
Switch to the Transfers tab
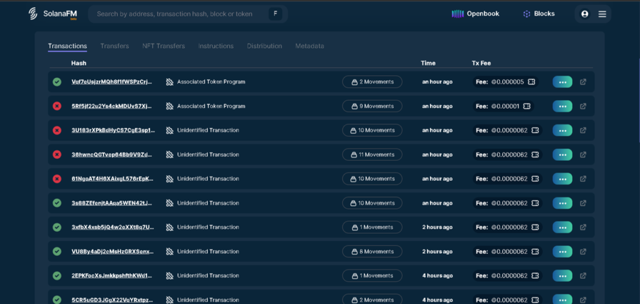pyautogui.click(x=115, y=46)
